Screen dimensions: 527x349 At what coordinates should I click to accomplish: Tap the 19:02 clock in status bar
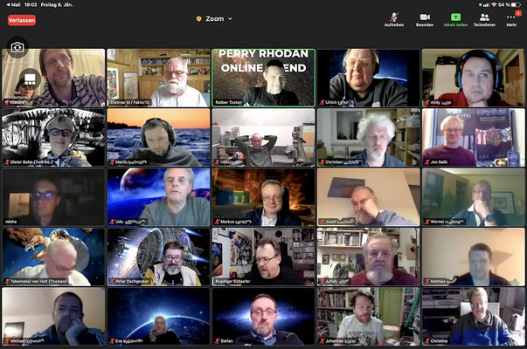coord(31,4)
